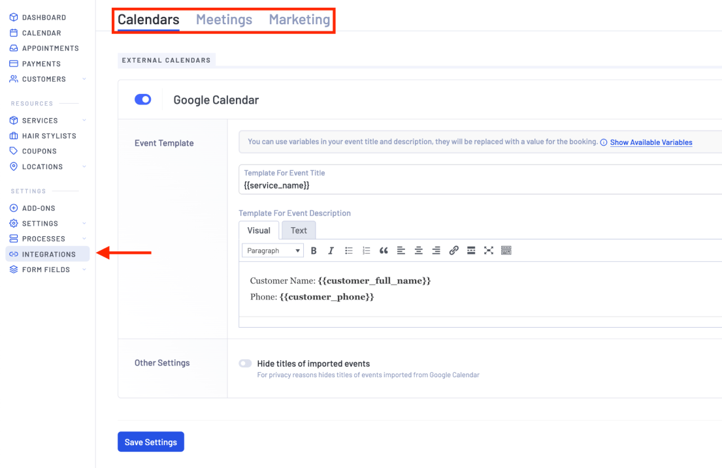The width and height of the screenshot is (722, 468).
Task: Open the Show Available Variables link
Action: coord(651,142)
